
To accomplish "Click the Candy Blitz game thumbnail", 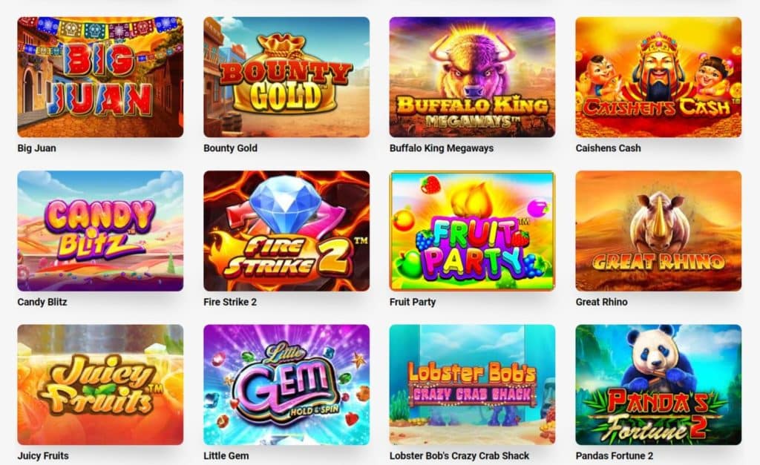I will coord(100,231).
